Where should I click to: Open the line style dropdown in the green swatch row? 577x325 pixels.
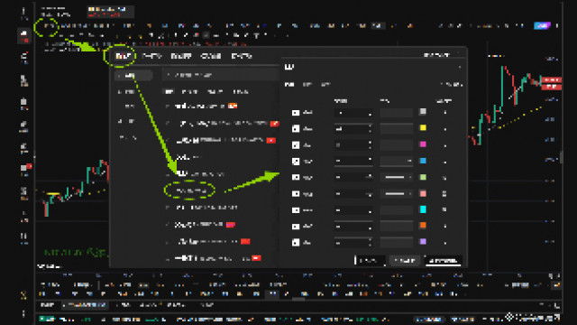397,177
